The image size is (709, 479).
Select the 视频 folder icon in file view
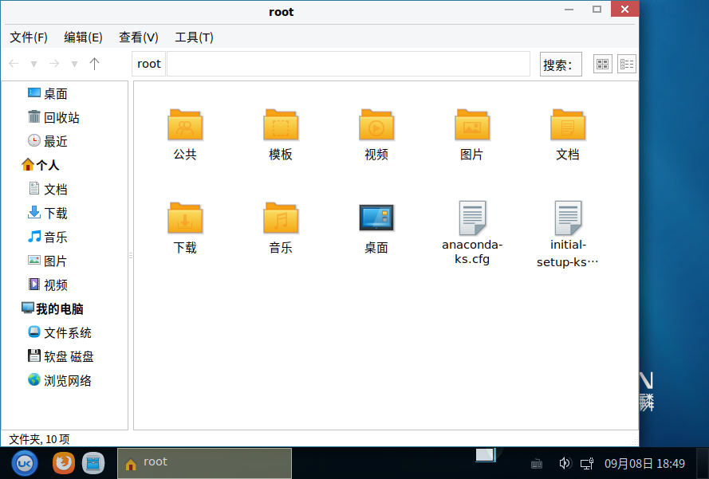click(x=376, y=126)
